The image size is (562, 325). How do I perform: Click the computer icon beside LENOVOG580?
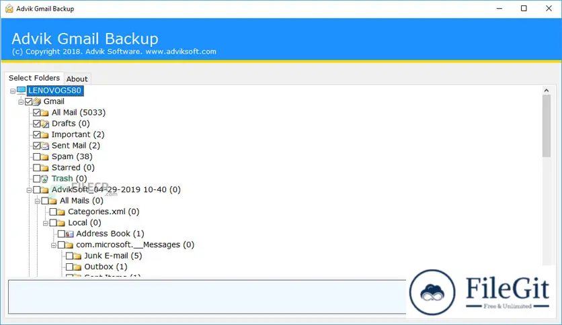tap(22, 90)
